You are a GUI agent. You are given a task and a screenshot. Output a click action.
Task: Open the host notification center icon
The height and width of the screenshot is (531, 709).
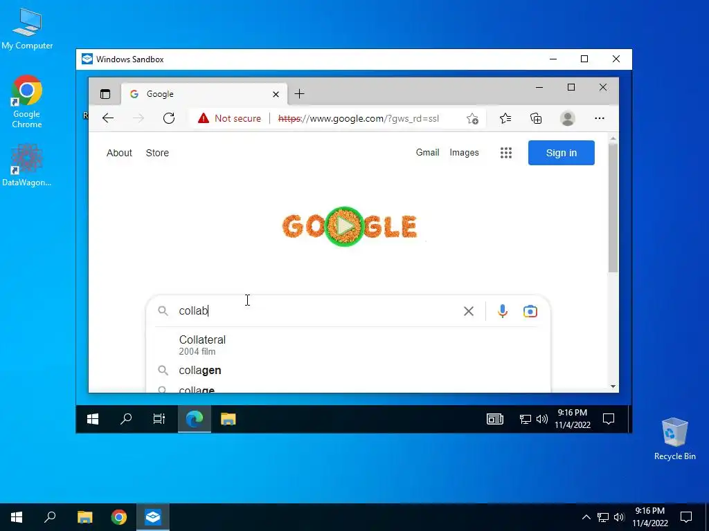click(686, 517)
